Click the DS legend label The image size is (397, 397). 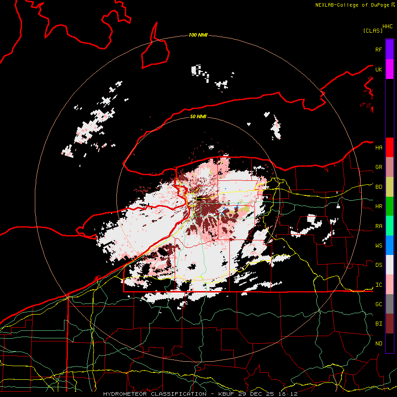[x=378, y=265]
